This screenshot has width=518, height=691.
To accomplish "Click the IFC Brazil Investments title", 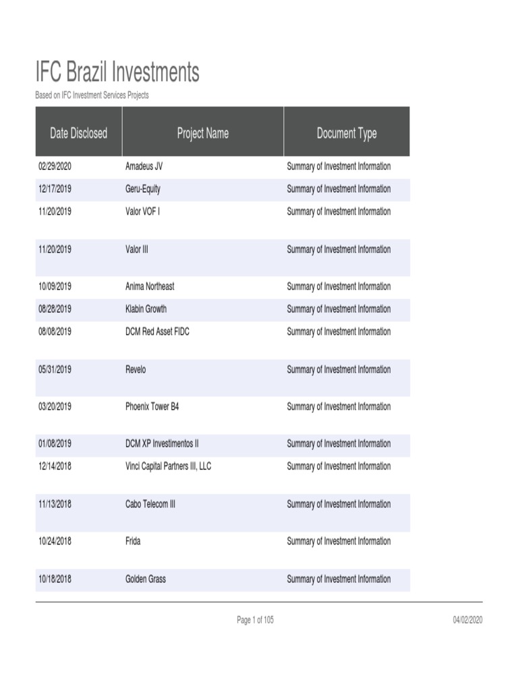I will point(117,72).
